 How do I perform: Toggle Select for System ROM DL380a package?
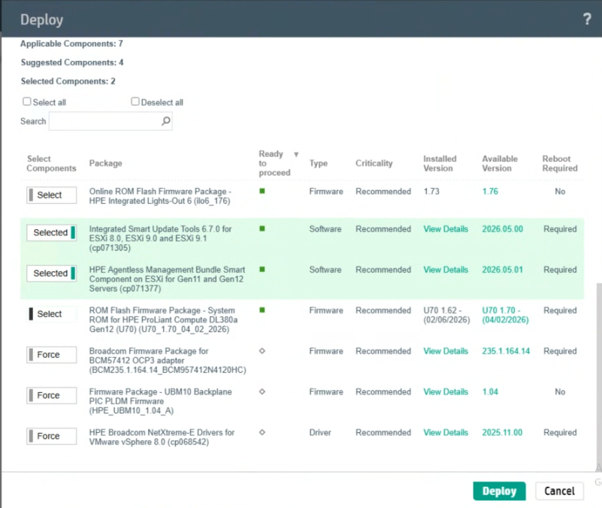[51, 314]
